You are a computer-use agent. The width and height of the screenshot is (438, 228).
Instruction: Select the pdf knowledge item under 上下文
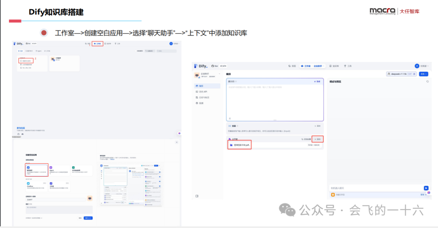pyautogui.click(x=240, y=145)
